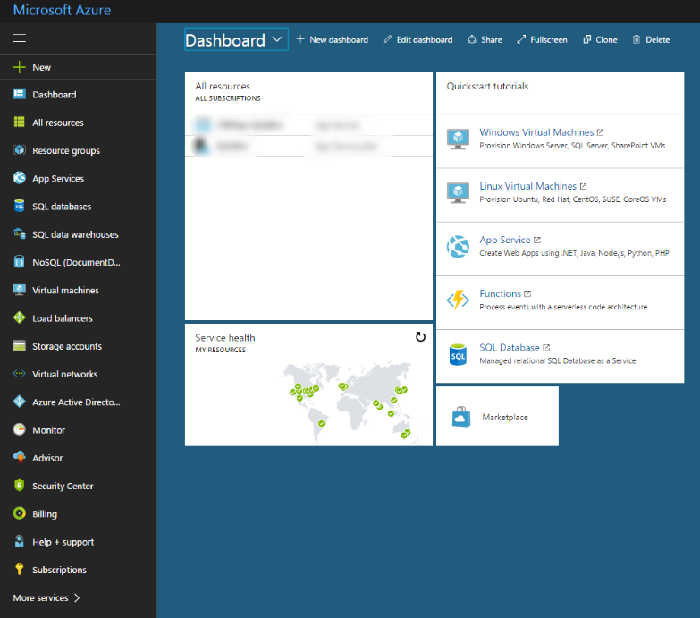Select Virtual networks menu item

coord(64,374)
